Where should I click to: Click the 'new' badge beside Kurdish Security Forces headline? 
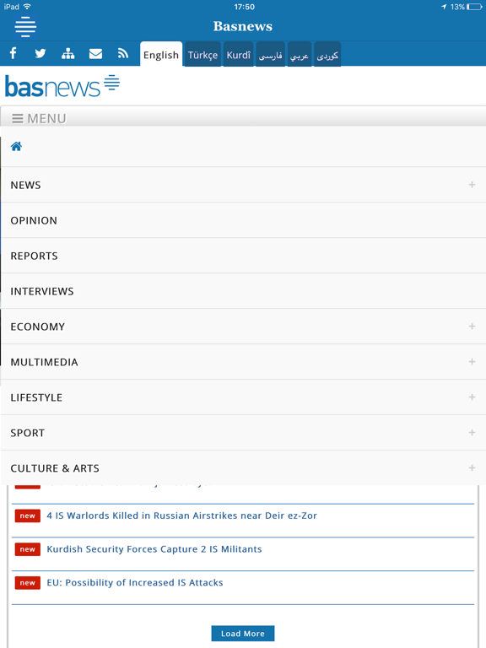pos(28,549)
